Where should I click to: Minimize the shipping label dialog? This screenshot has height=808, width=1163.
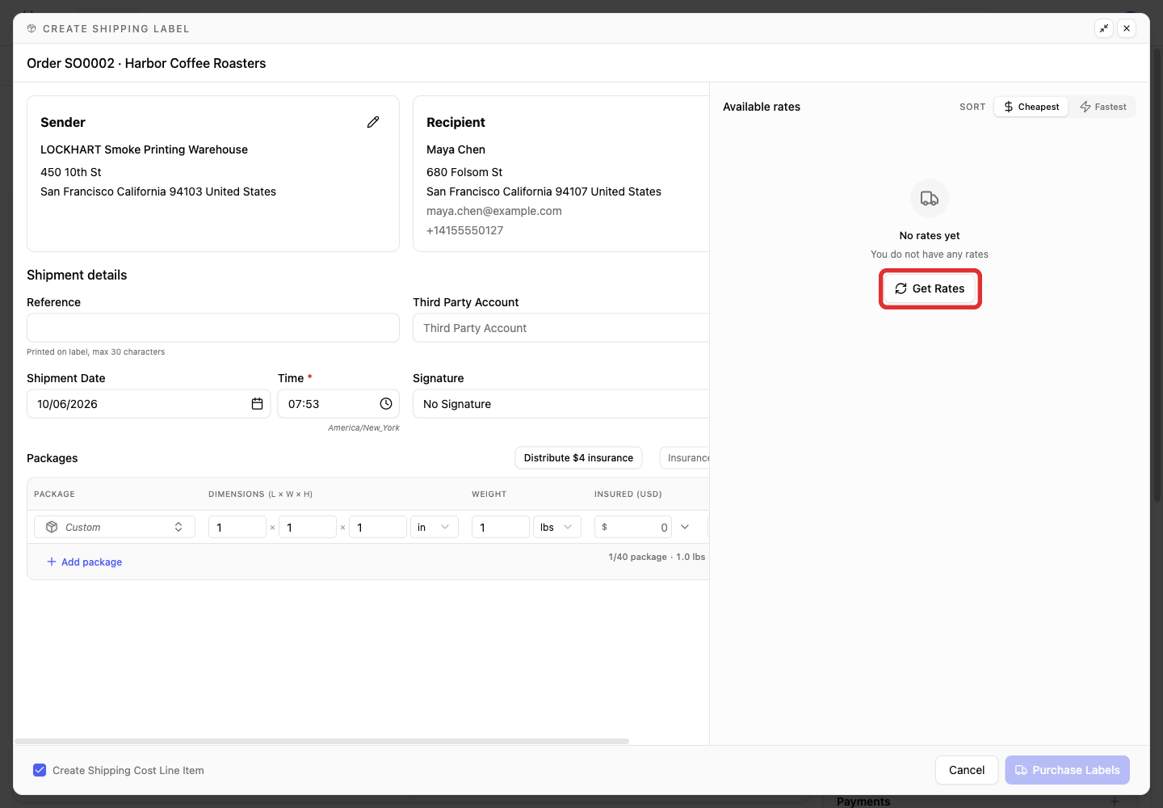click(x=1104, y=28)
